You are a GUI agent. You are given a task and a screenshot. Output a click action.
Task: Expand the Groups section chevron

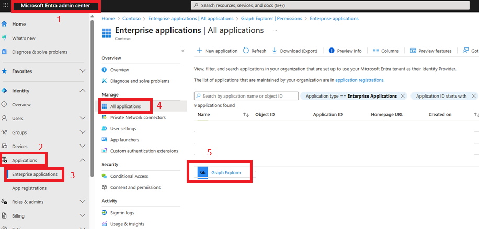coord(83,132)
